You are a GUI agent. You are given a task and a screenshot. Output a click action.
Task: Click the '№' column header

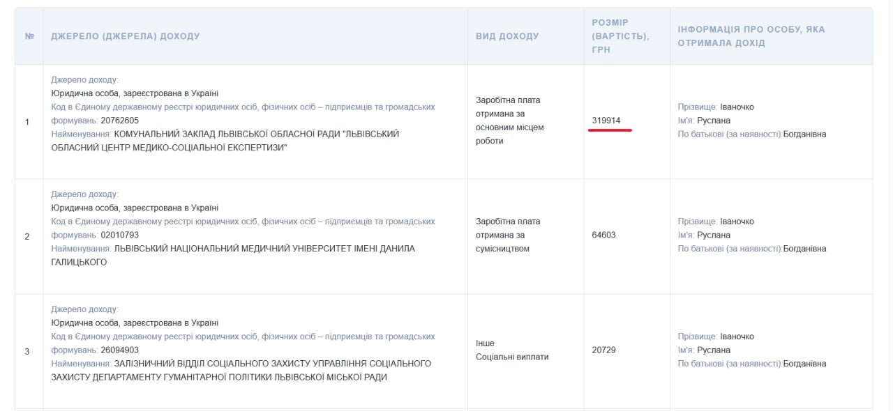29,36
